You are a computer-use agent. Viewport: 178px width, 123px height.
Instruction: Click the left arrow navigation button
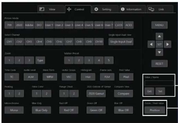[x=151, y=44]
